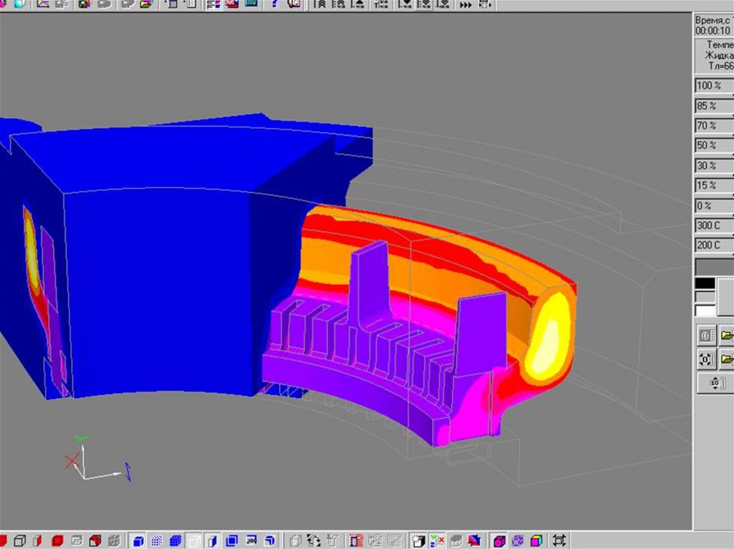Click the fit-to-frame icon at bottom toolbar end
The width and height of the screenshot is (734, 549).
[559, 540]
